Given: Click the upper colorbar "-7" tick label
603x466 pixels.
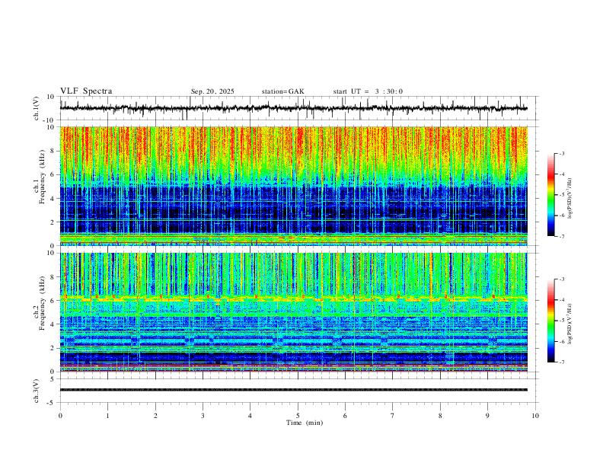Looking at the screenshot, I should (561, 236).
